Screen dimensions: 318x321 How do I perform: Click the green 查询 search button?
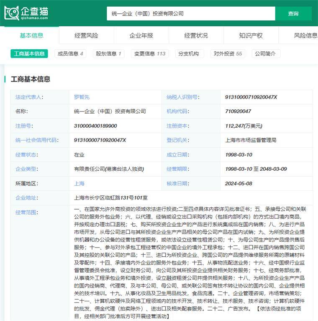click(x=293, y=13)
